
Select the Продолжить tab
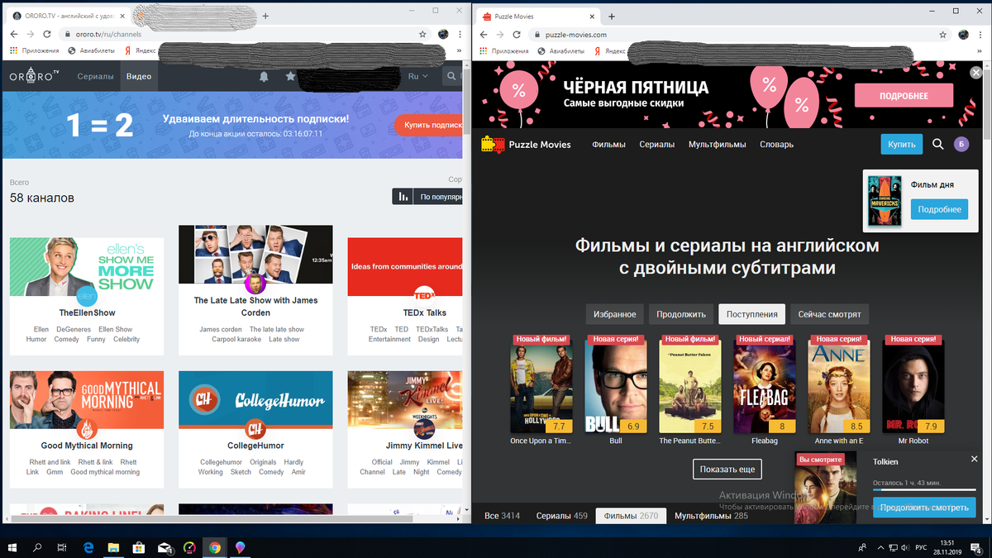pyautogui.click(x=681, y=314)
